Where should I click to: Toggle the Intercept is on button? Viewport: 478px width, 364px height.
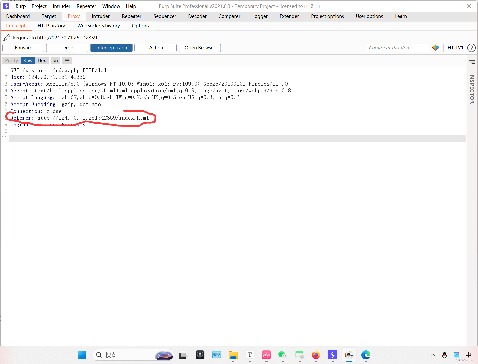point(112,48)
